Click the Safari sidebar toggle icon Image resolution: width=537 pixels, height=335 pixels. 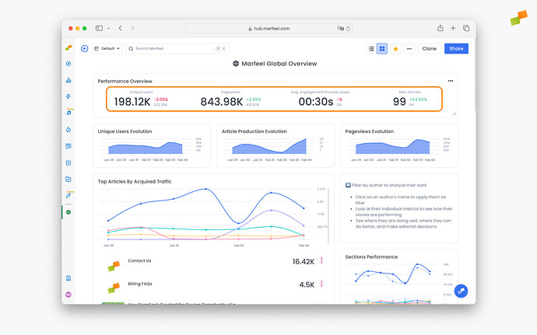(101, 28)
